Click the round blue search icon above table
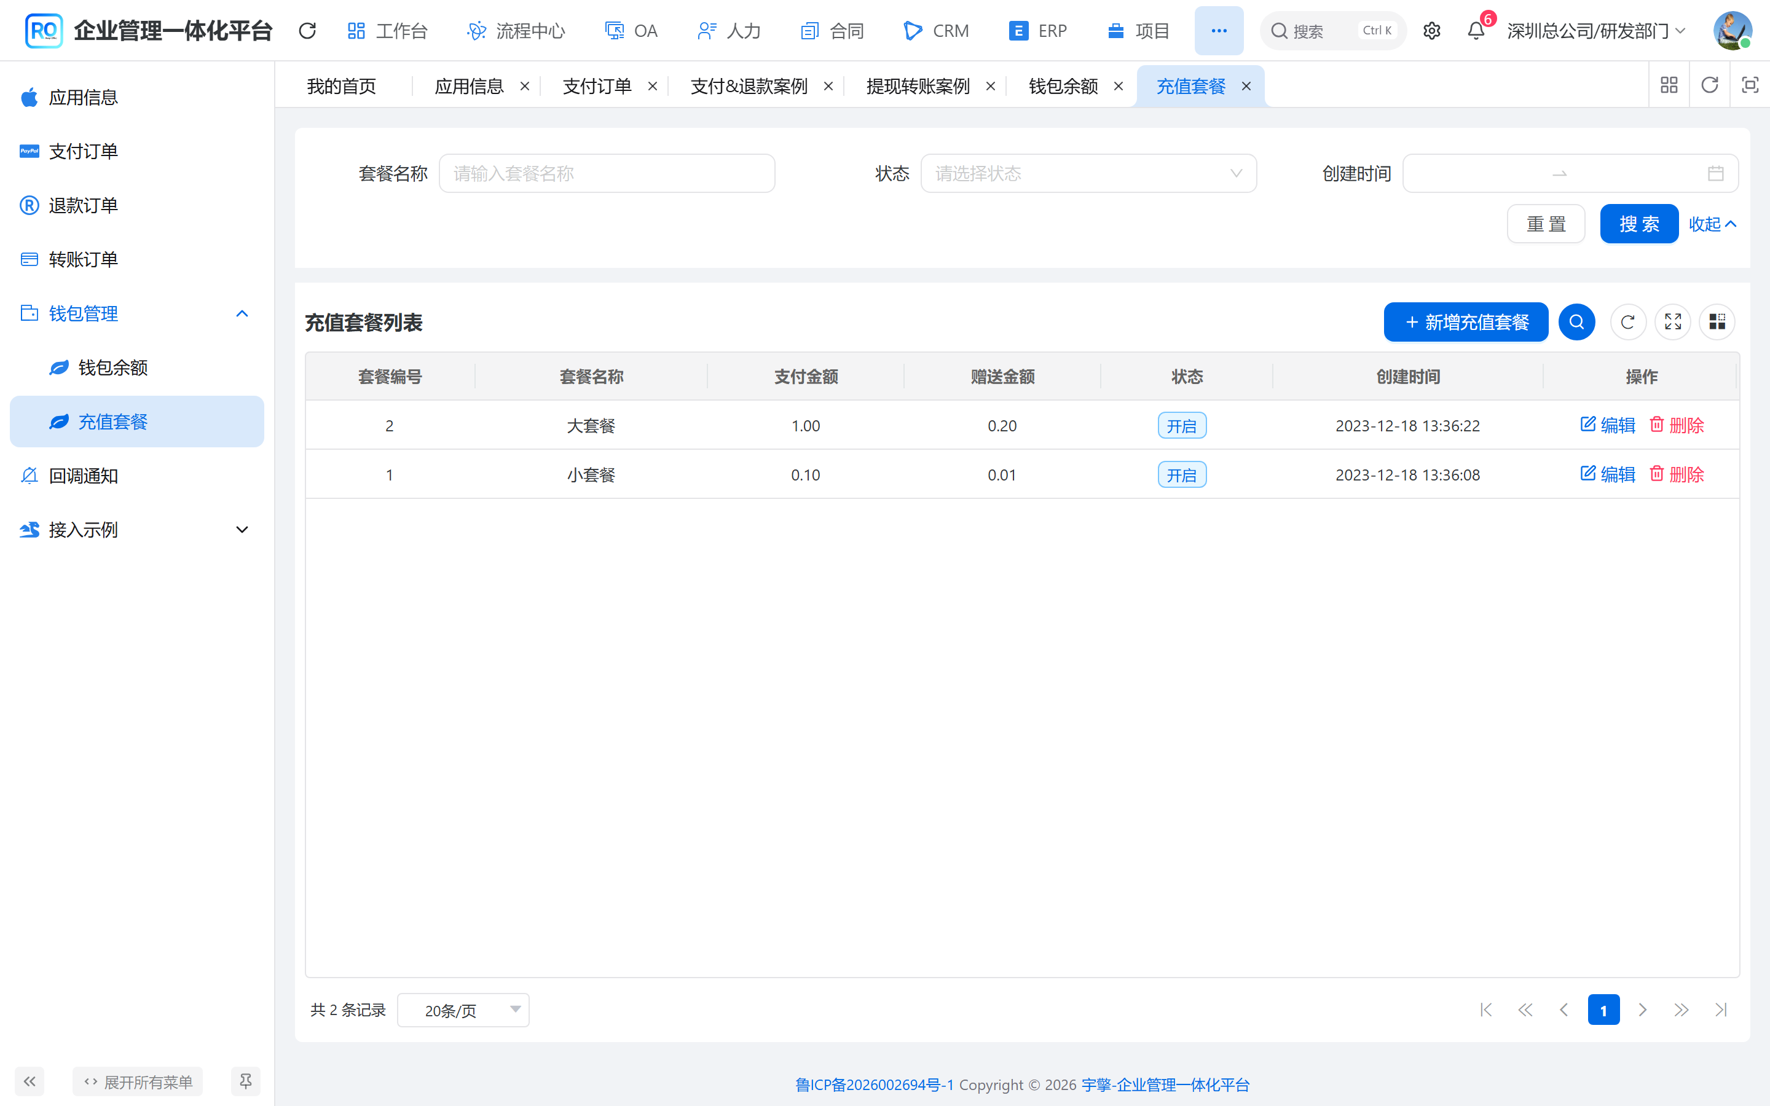The image size is (1770, 1106). pyautogui.click(x=1577, y=322)
